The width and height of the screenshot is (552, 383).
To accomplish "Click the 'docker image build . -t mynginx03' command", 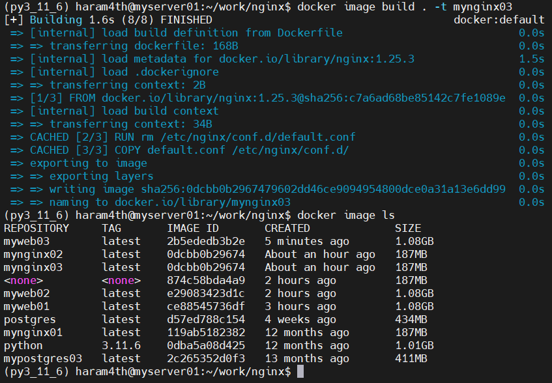I will [405, 7].
